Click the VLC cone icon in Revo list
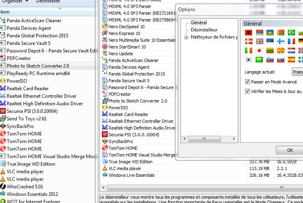The height and width of the screenshot is (203, 303). coord(105,168)
